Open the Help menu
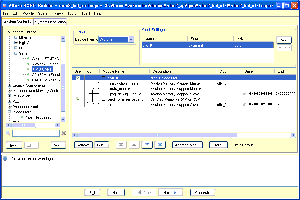 coord(98,13)
